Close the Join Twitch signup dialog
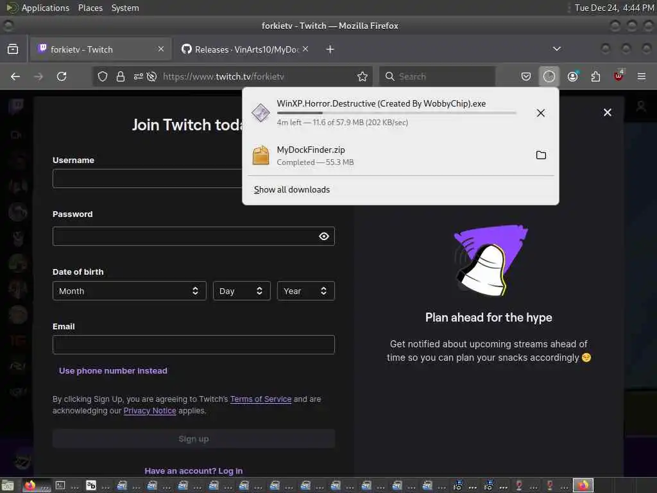657x493 pixels. point(608,112)
